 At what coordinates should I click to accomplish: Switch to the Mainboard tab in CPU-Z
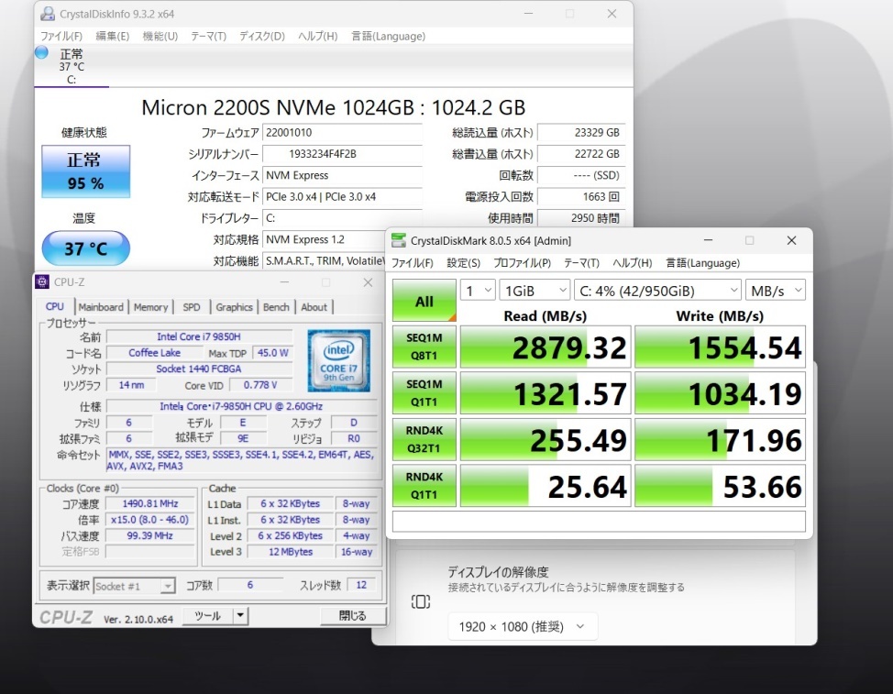click(x=100, y=307)
